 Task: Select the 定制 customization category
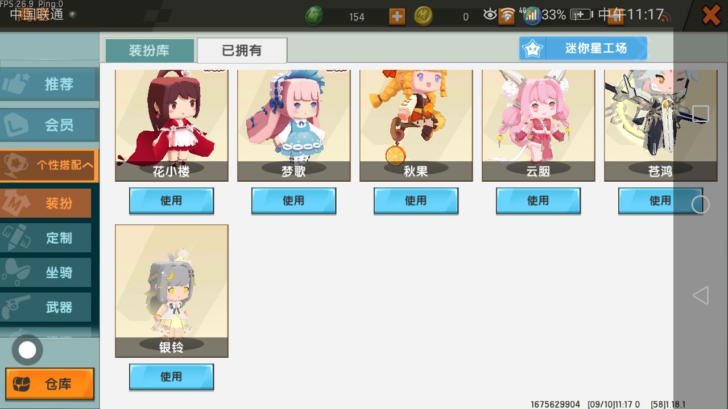[45, 237]
